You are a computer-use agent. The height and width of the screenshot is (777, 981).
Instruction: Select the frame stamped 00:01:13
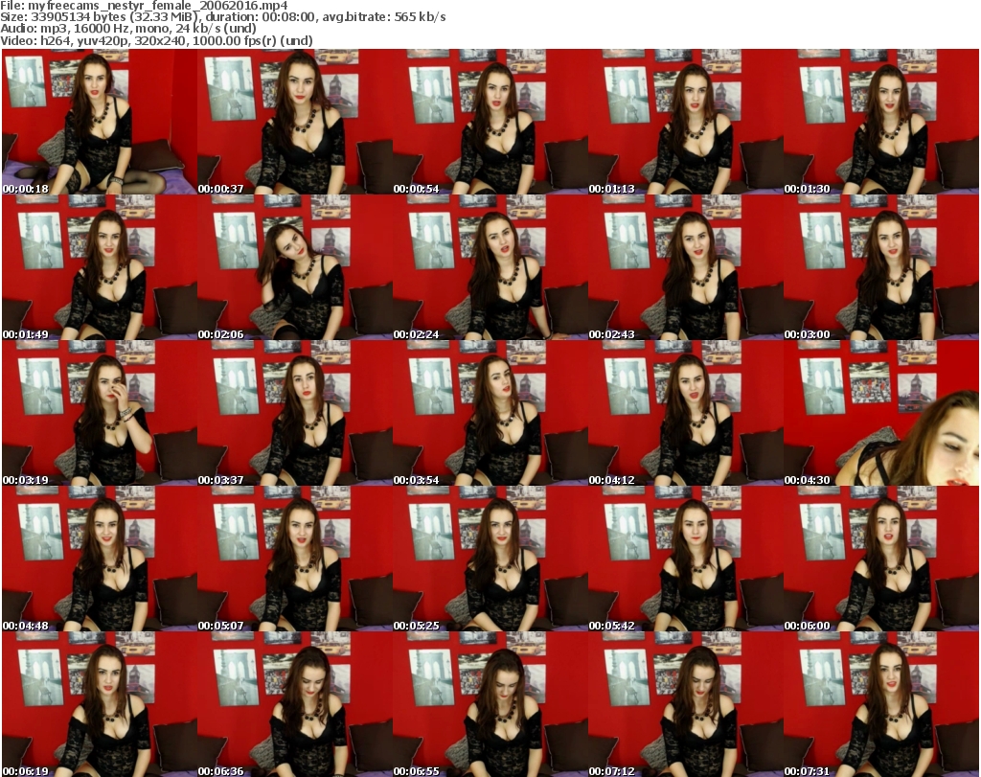[685, 122]
